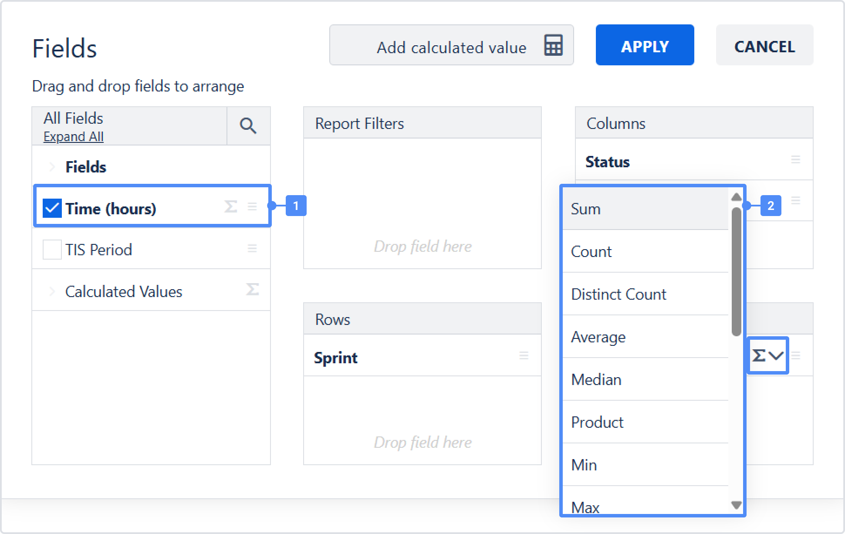
Task: Click the calculator icon in Add calculated value
Action: click(553, 45)
